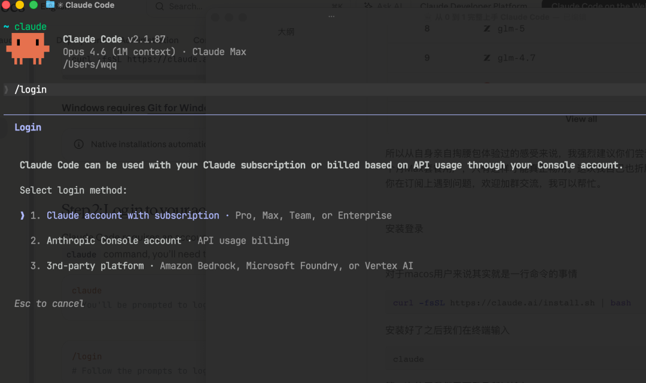This screenshot has height=383, width=646.
Task: Open the Claude Code on the Web tab
Action: coord(597,6)
